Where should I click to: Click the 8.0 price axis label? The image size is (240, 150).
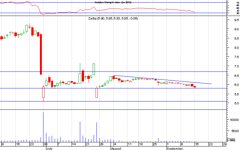coord(236,48)
